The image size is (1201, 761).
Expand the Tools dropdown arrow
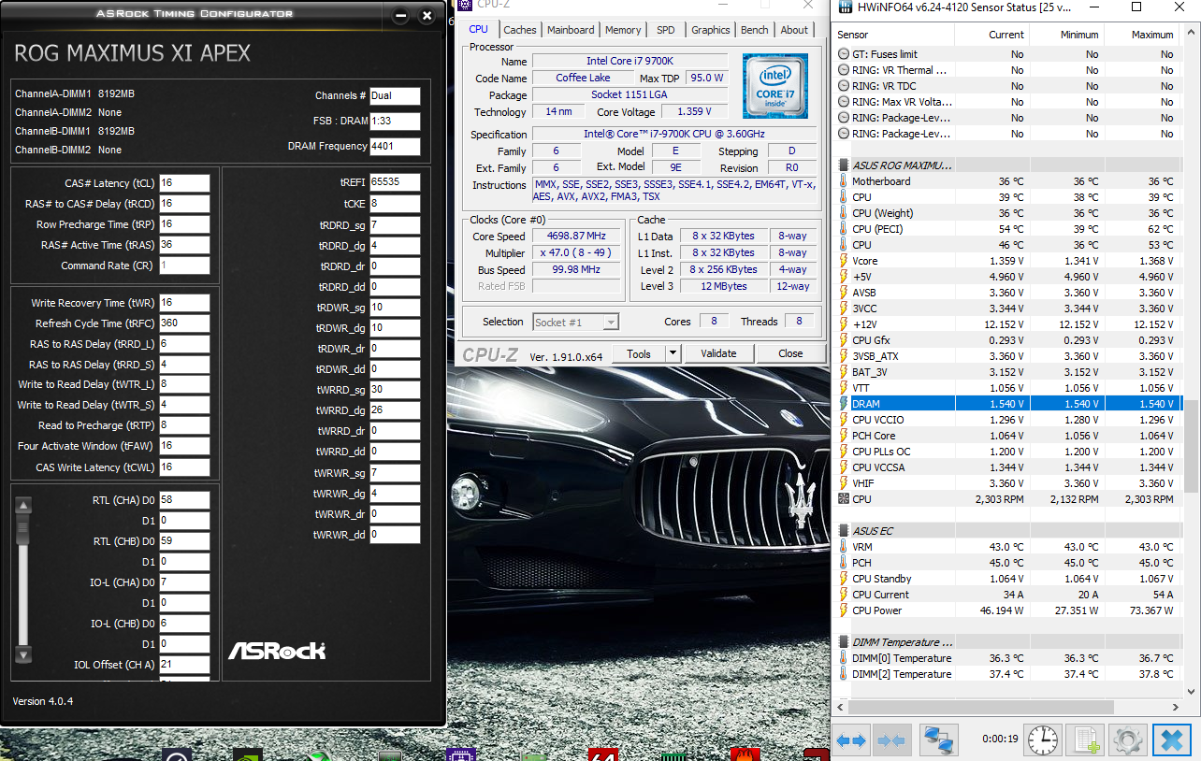[x=673, y=353]
